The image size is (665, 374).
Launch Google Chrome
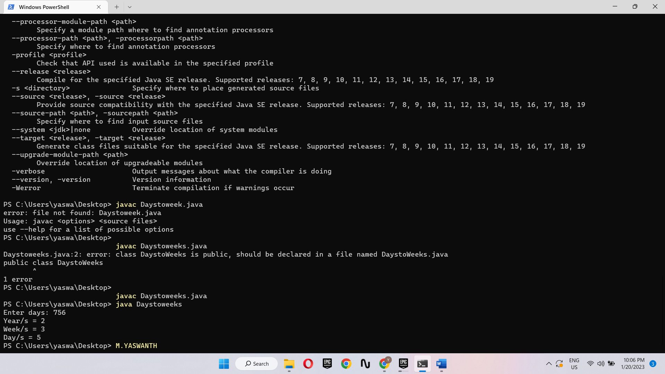pyautogui.click(x=346, y=364)
